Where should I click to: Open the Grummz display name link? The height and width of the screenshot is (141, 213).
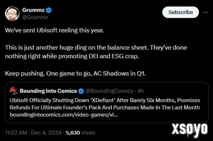pos(34,10)
